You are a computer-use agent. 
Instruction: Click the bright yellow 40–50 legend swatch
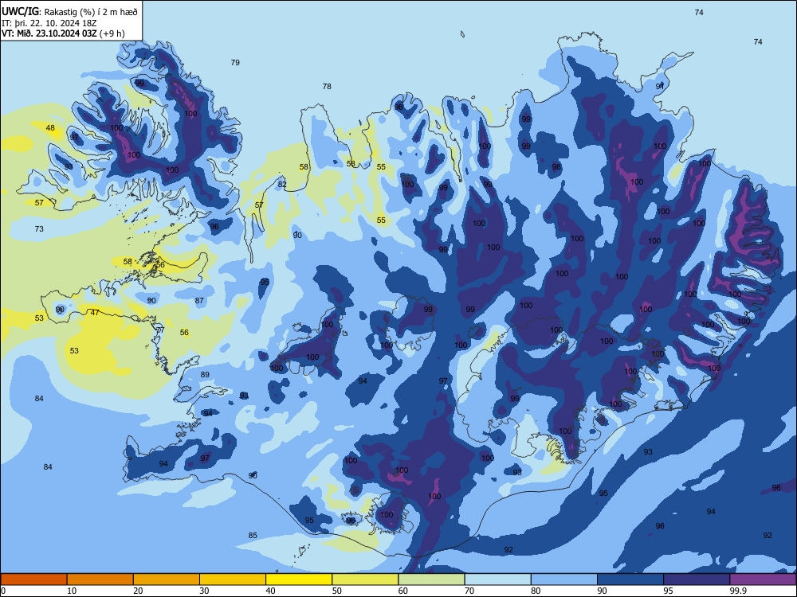coord(299,579)
